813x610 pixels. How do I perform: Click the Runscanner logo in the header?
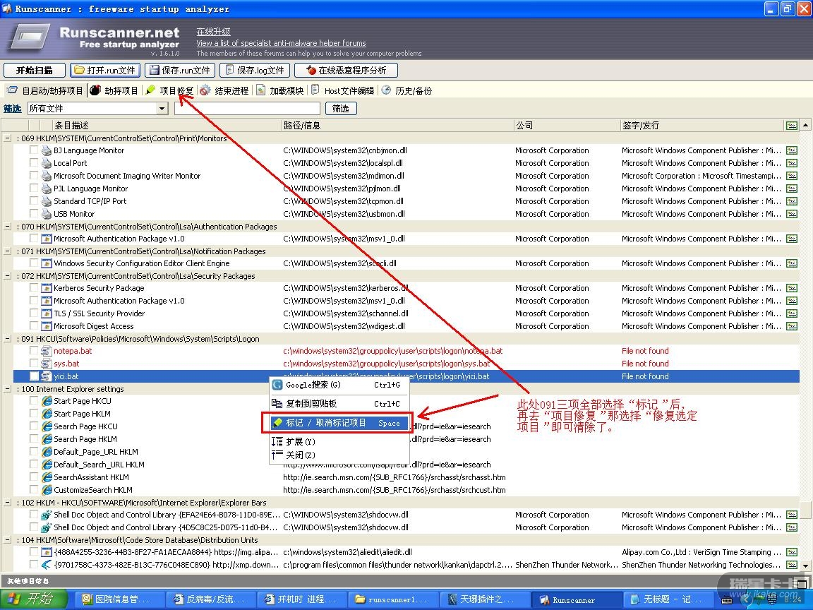tap(30, 36)
